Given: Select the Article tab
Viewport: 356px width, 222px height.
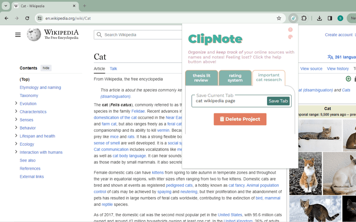Looking at the screenshot, I should 99,69.
